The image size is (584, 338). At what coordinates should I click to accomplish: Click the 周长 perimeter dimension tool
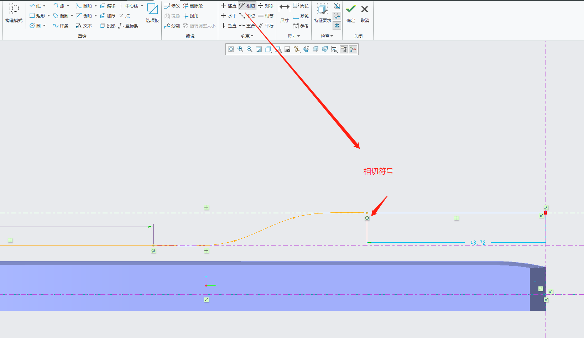[301, 6]
